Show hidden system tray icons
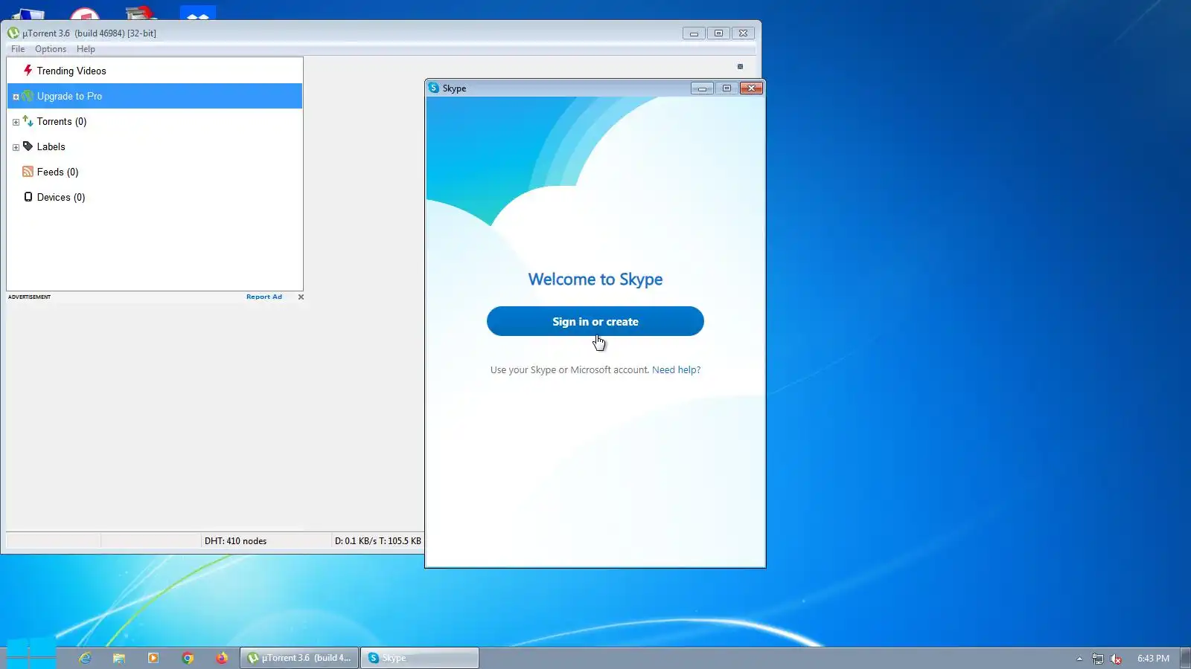The image size is (1191, 669). (x=1079, y=659)
